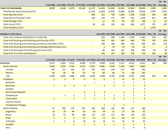
Task: Select the value 82 in the Argentina row
Action: pos(144,111)
